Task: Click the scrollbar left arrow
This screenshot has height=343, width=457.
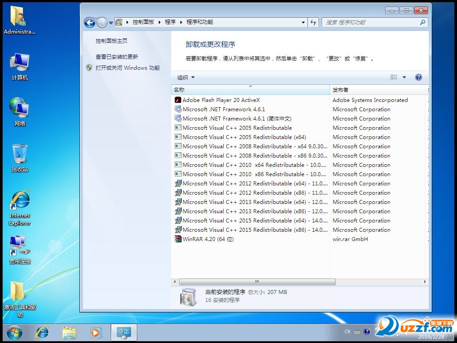Action: coord(175,282)
